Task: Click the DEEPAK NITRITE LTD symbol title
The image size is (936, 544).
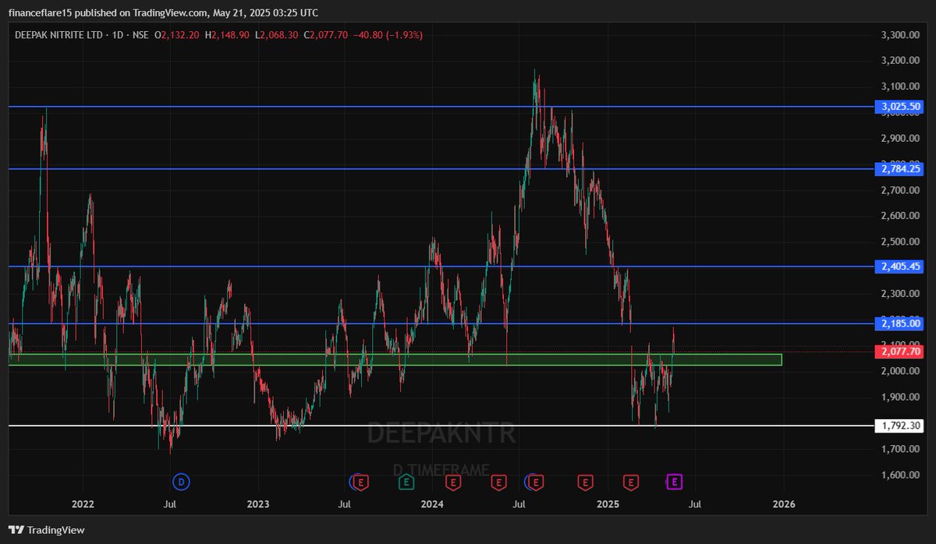Action: pos(58,34)
